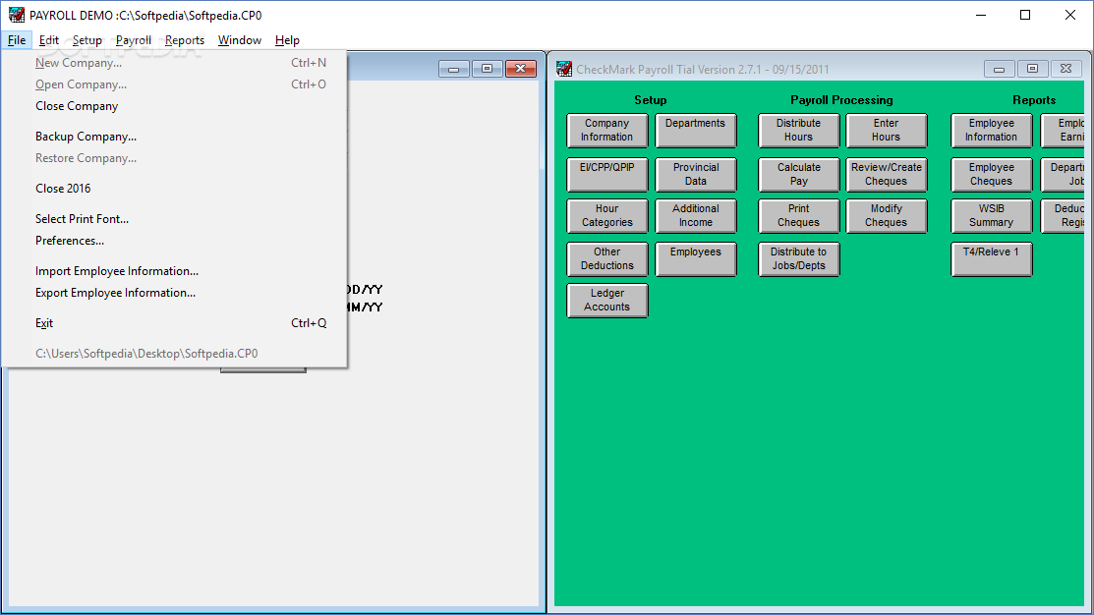1094x615 pixels.
Task: Open Preferences... from File menu
Action: point(174,241)
